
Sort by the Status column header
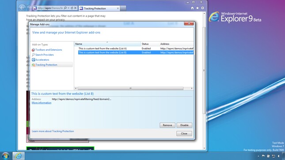pyautogui.click(x=150, y=44)
